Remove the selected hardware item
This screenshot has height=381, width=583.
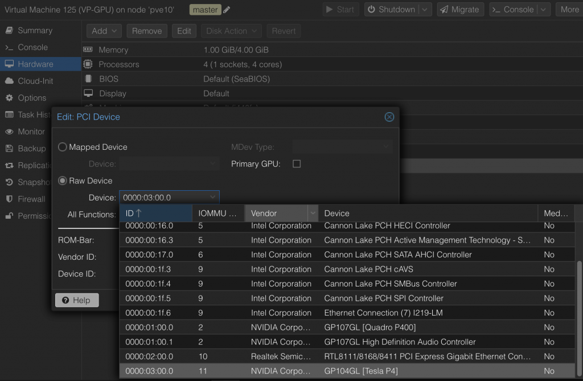point(147,31)
